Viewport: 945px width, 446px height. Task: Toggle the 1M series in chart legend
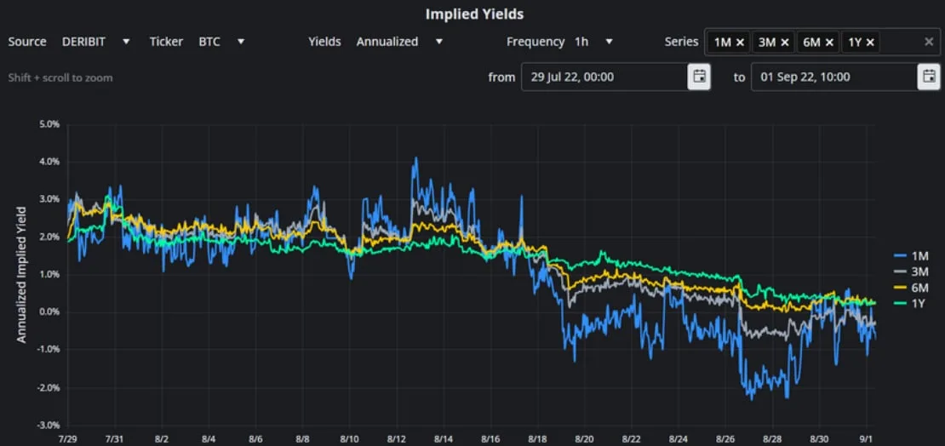[911, 256]
